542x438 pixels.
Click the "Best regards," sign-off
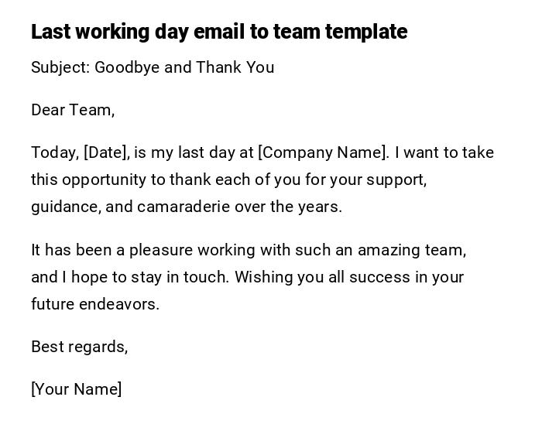coord(79,347)
